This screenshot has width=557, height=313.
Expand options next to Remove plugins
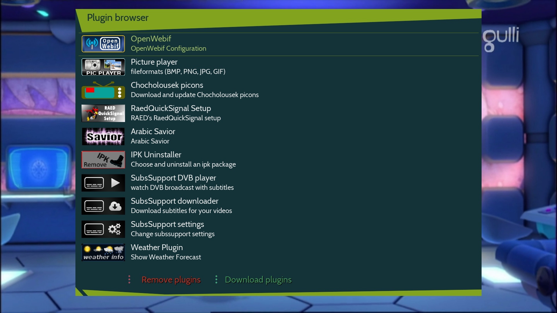[x=129, y=279]
